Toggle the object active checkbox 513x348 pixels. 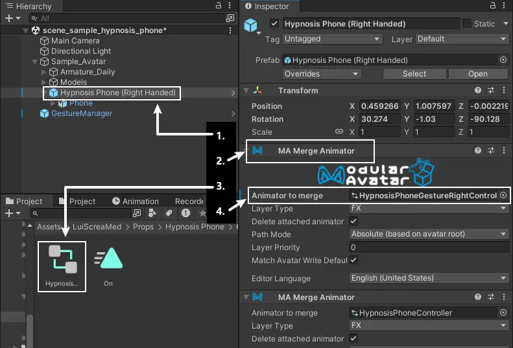(x=274, y=23)
